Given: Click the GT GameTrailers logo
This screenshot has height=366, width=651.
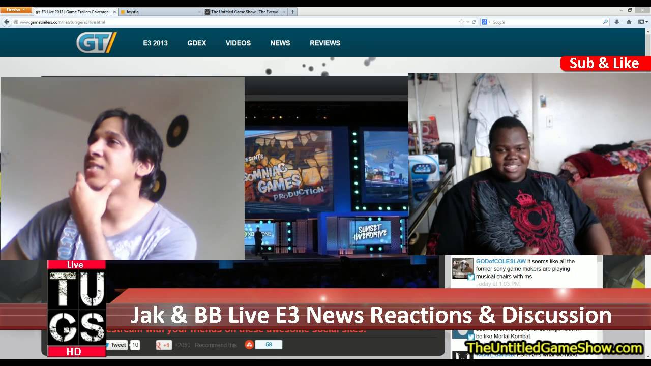Looking at the screenshot, I should coord(97,43).
